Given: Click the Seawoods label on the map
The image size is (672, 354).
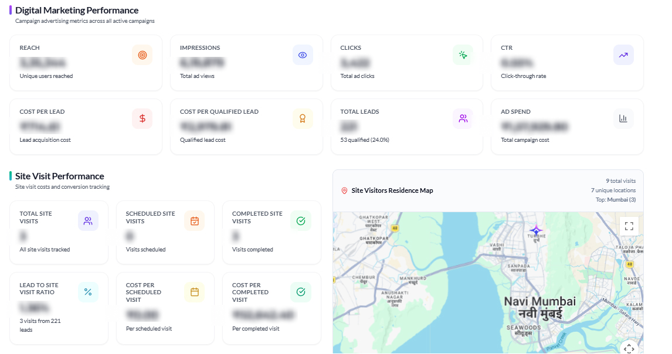Looking at the screenshot, I should (x=523, y=330).
